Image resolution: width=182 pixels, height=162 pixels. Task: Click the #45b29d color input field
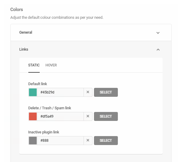(60, 92)
